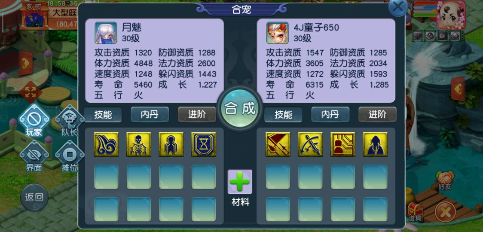Expand left side panel arrow
This screenshot has width=483, height=232.
click(26, 63)
